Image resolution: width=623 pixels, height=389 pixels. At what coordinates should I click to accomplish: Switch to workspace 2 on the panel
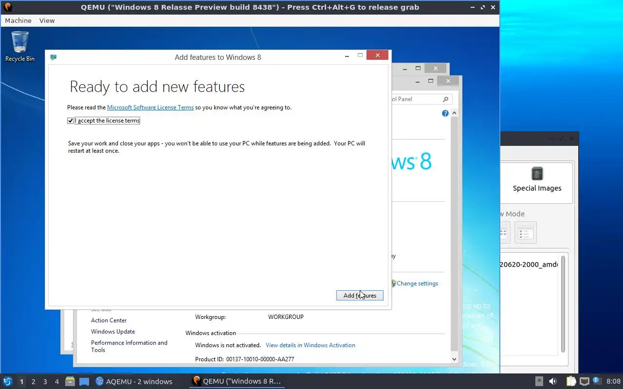tap(34, 381)
